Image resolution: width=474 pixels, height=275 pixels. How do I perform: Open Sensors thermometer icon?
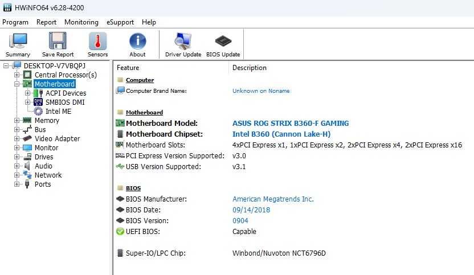(97, 44)
